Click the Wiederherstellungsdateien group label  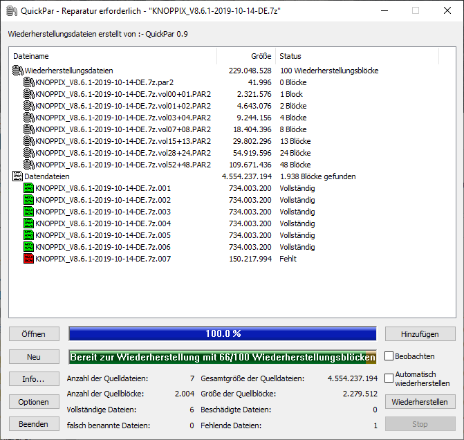click(68, 71)
